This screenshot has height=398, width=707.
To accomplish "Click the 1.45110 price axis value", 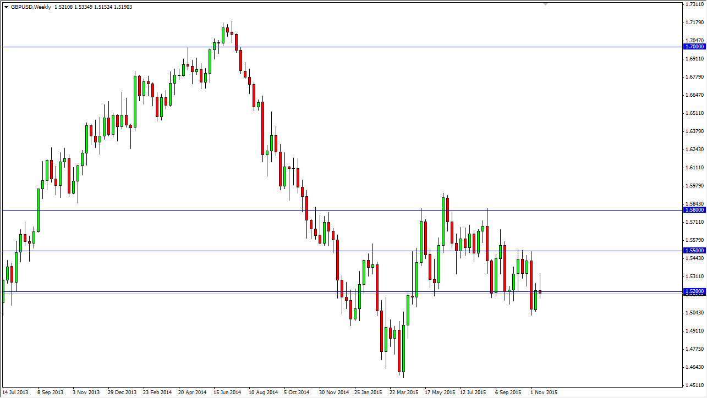I will point(695,385).
